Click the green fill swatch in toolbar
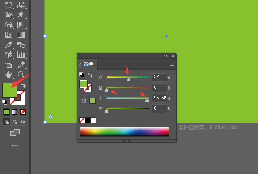Image resolution: width=258 pixels, height=174 pixels. tap(10, 90)
